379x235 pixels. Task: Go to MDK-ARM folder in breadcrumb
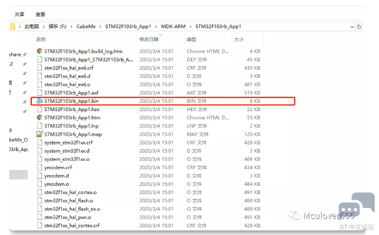pyautogui.click(x=173, y=27)
